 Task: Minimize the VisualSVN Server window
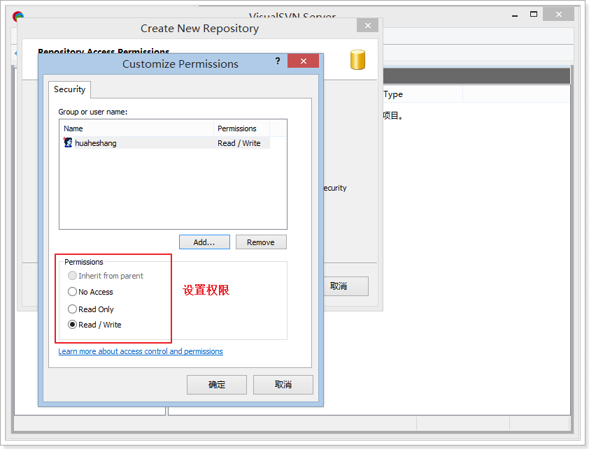pos(515,15)
